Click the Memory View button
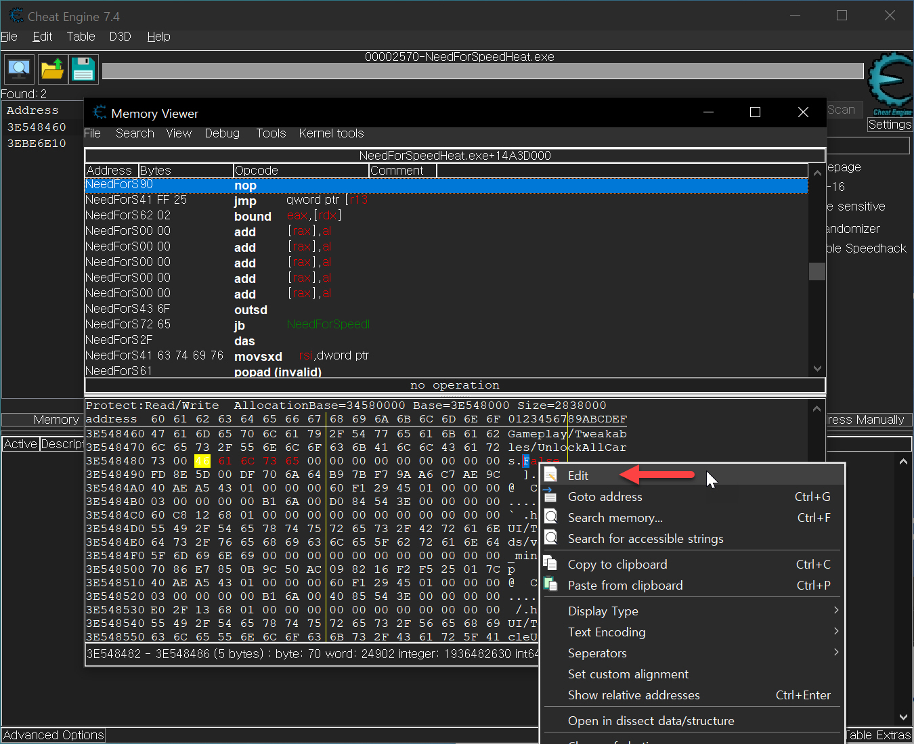This screenshot has height=744, width=914. [42, 420]
